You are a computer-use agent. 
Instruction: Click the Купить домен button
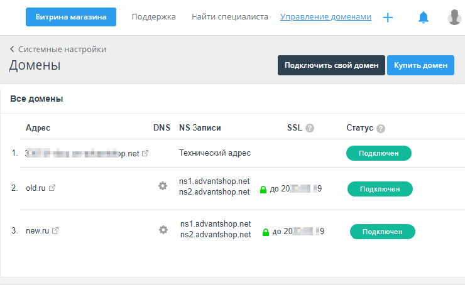pyautogui.click(x=420, y=65)
